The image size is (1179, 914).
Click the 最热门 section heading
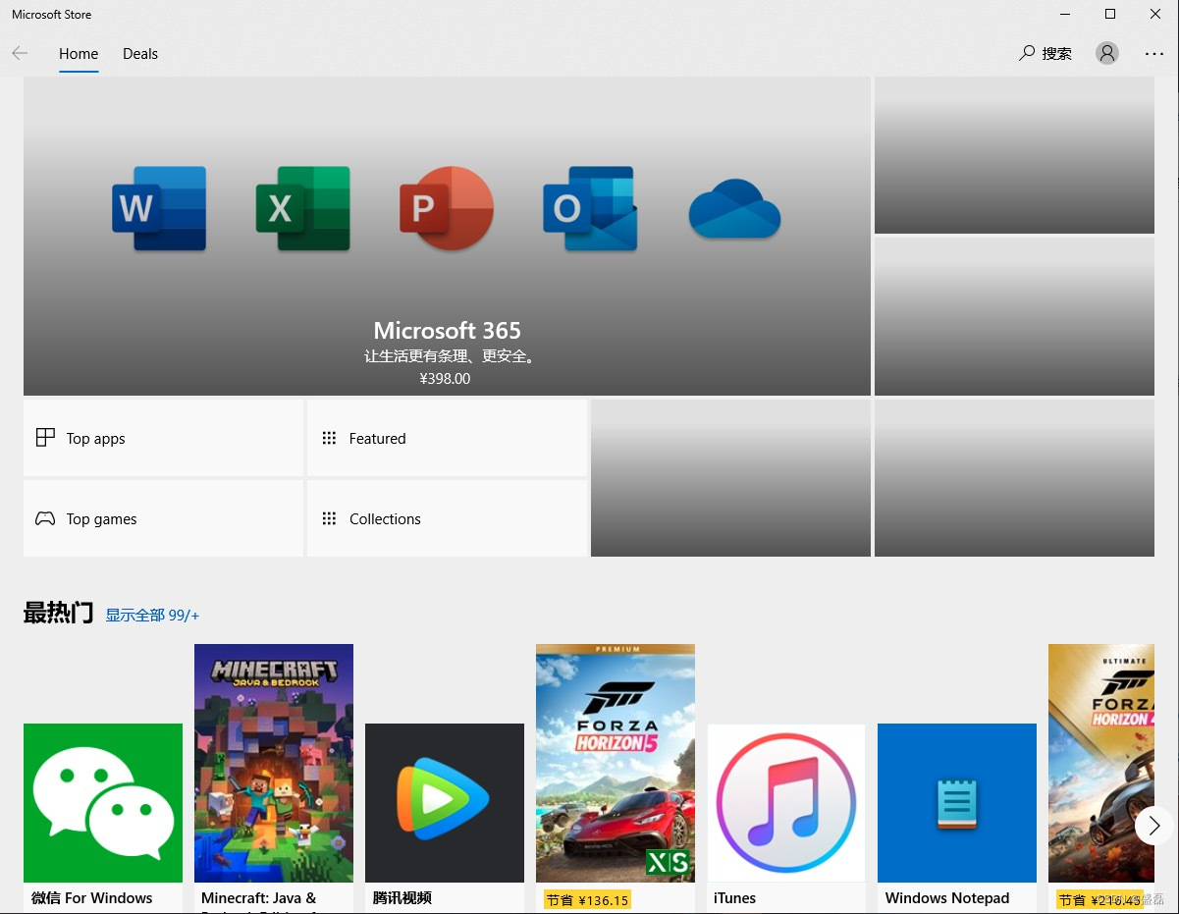coord(58,614)
